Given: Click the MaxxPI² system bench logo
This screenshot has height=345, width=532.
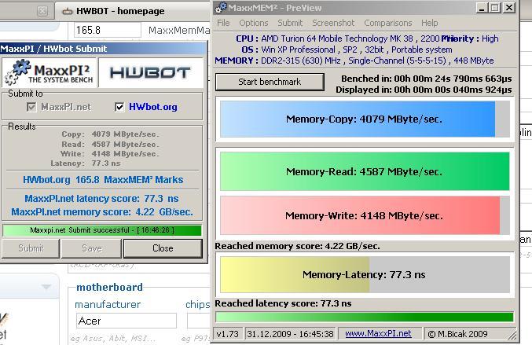Looking at the screenshot, I should [x=50, y=72].
